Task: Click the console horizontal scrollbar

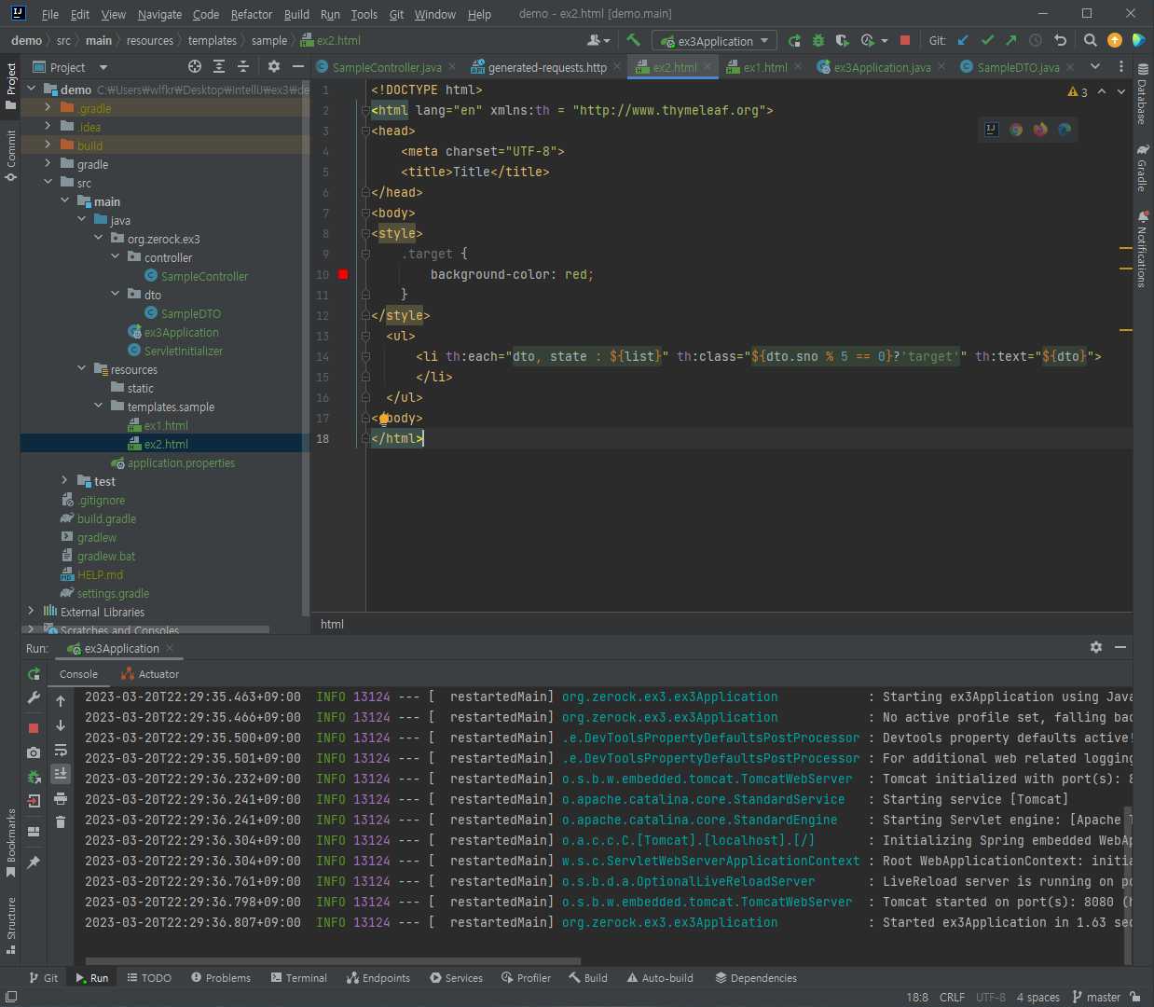Action: click(x=333, y=960)
